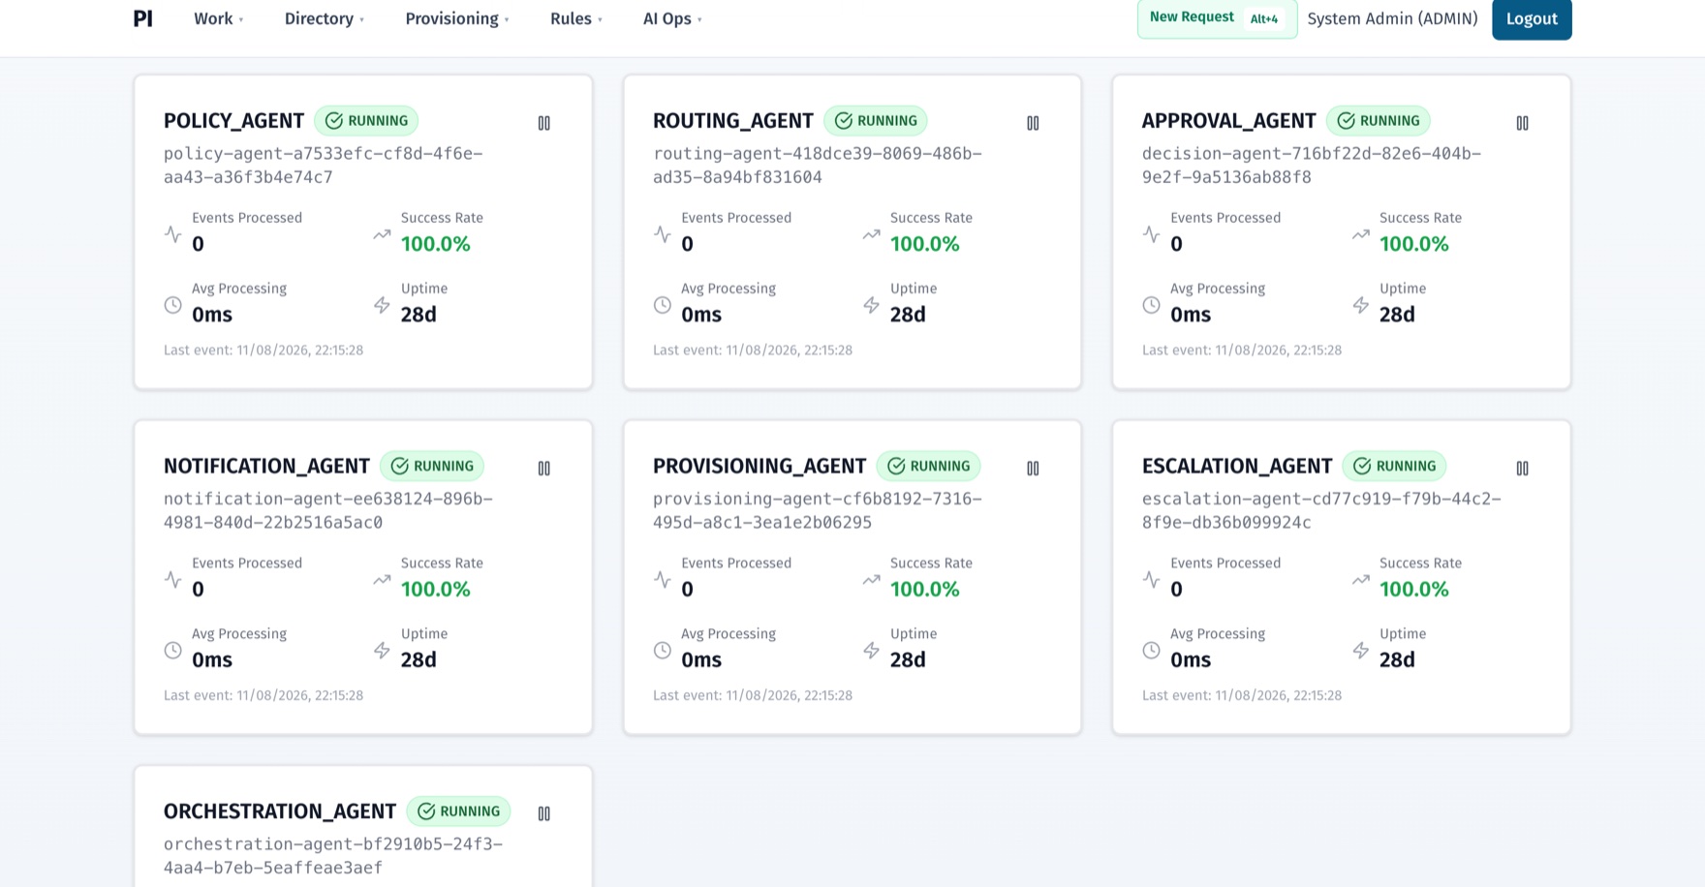This screenshot has height=887, width=1705.
Task: Click ROUTING_AGENT events processed pulse icon
Action: (x=662, y=233)
